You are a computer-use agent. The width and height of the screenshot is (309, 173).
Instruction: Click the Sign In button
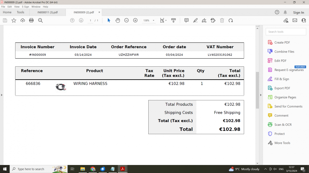[x=298, y=12]
